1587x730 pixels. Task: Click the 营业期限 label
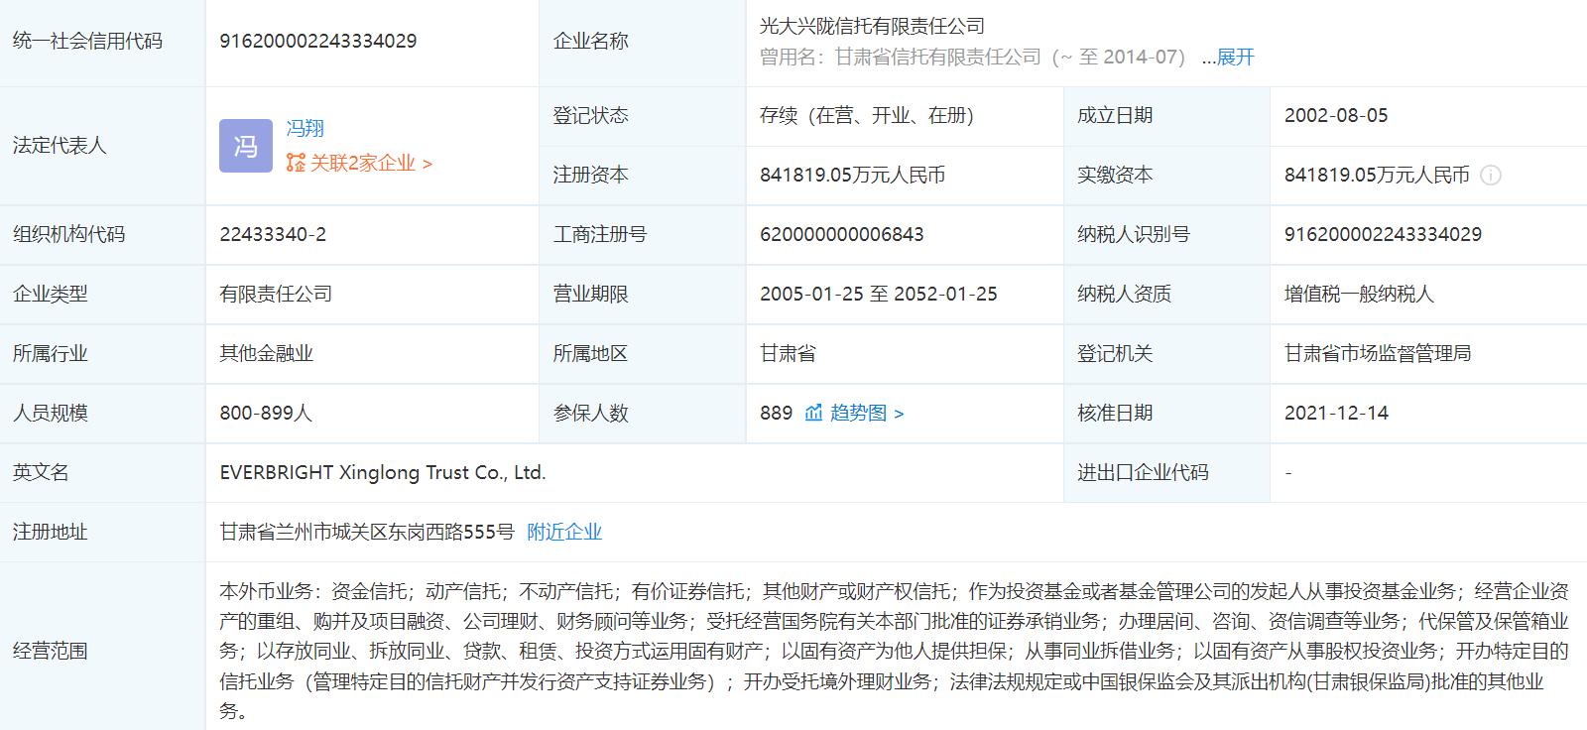tap(590, 294)
